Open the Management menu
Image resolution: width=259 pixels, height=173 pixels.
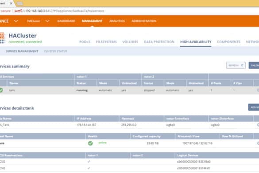click(x=92, y=21)
